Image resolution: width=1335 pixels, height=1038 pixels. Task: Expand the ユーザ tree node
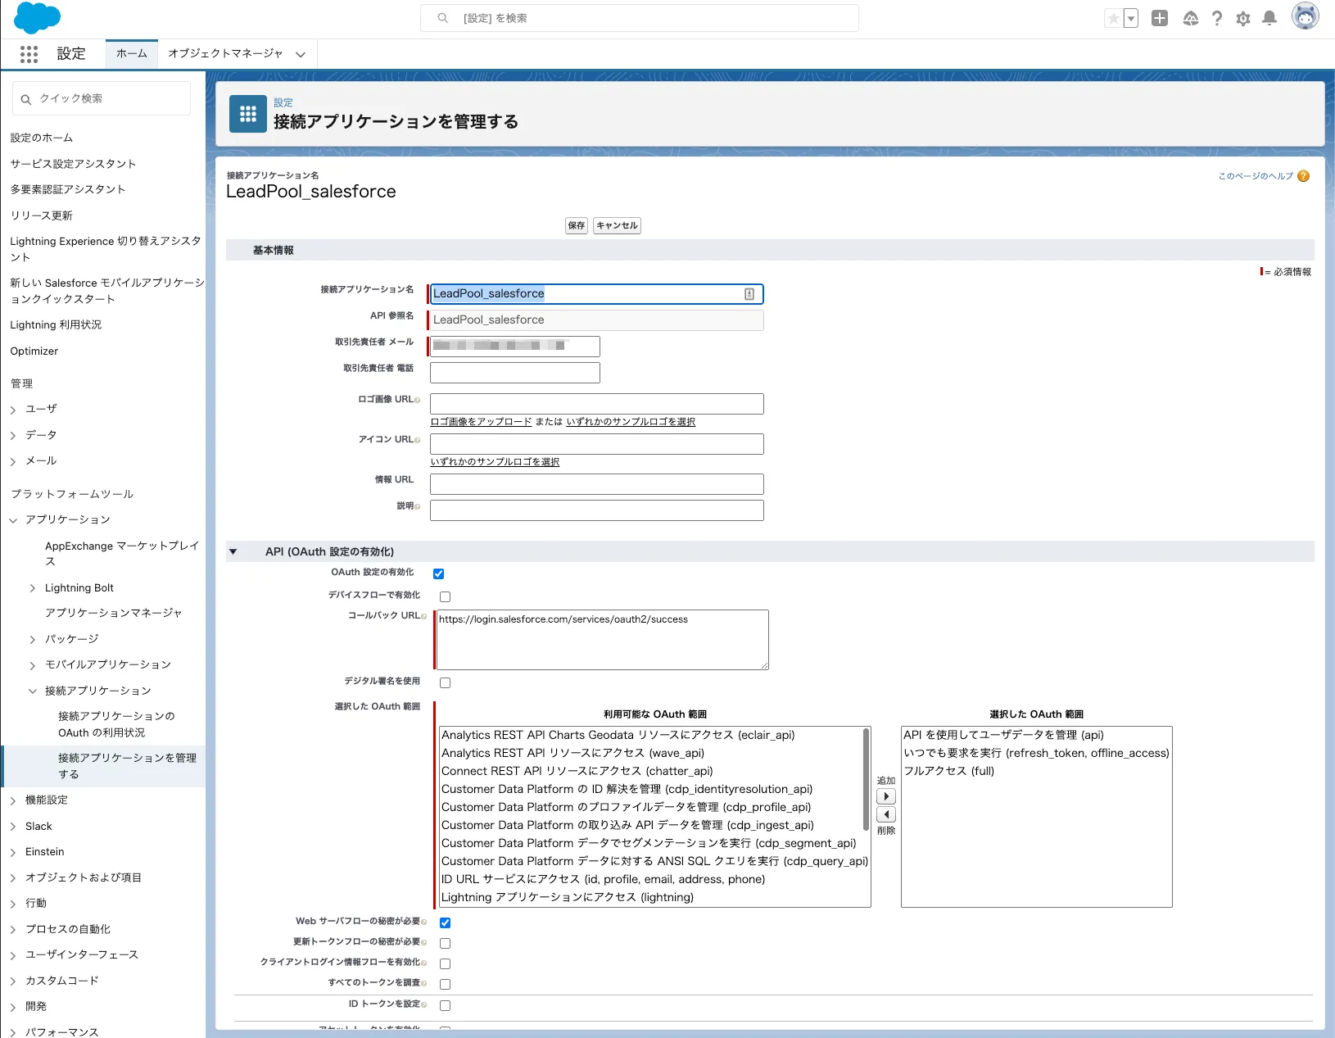tap(13, 410)
